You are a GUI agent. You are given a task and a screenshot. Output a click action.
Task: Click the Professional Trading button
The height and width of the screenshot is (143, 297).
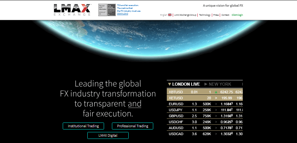133,126
